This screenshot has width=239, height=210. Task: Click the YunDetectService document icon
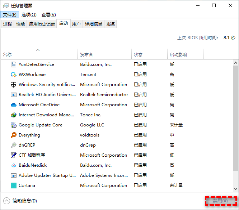click(13, 64)
